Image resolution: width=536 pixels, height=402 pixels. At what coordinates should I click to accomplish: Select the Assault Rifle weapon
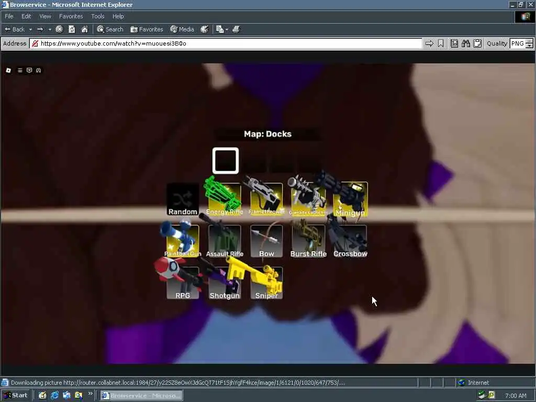[x=225, y=241]
